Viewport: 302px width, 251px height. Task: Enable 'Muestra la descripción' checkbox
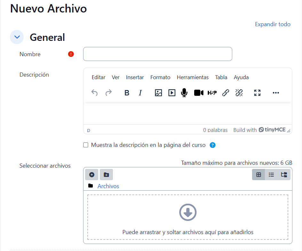click(x=86, y=145)
